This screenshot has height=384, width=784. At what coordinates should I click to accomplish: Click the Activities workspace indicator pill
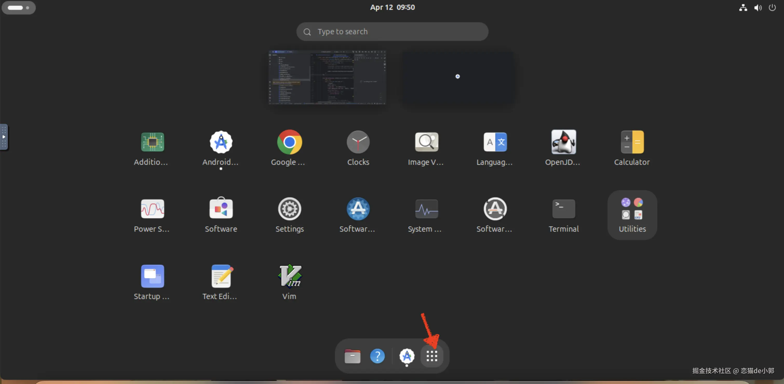(18, 8)
